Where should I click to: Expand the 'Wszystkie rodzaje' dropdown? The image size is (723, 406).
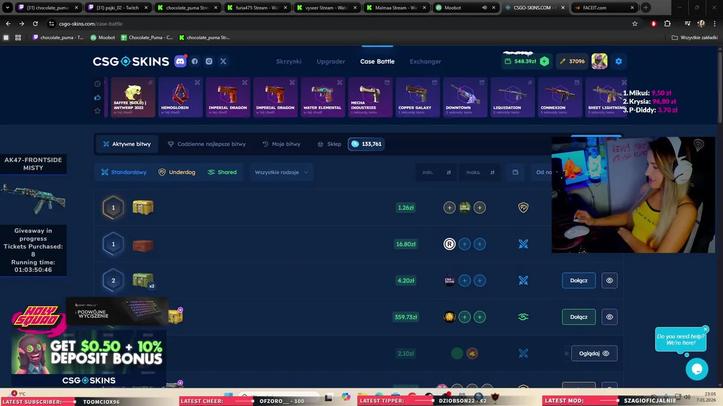(281, 172)
